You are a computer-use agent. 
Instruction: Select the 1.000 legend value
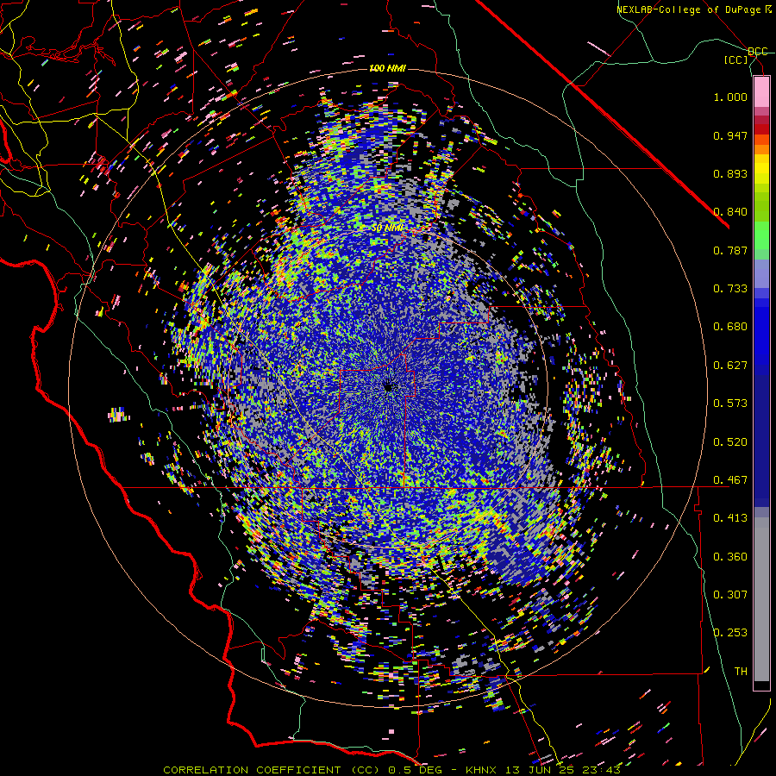coord(730,97)
